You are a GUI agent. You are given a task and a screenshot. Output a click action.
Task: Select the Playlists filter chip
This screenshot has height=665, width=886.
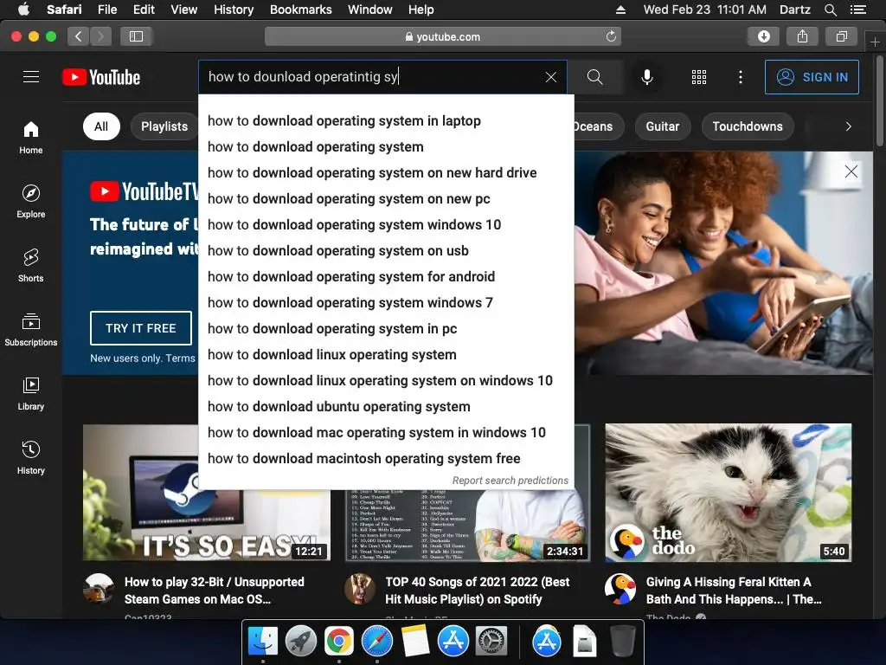(x=164, y=126)
